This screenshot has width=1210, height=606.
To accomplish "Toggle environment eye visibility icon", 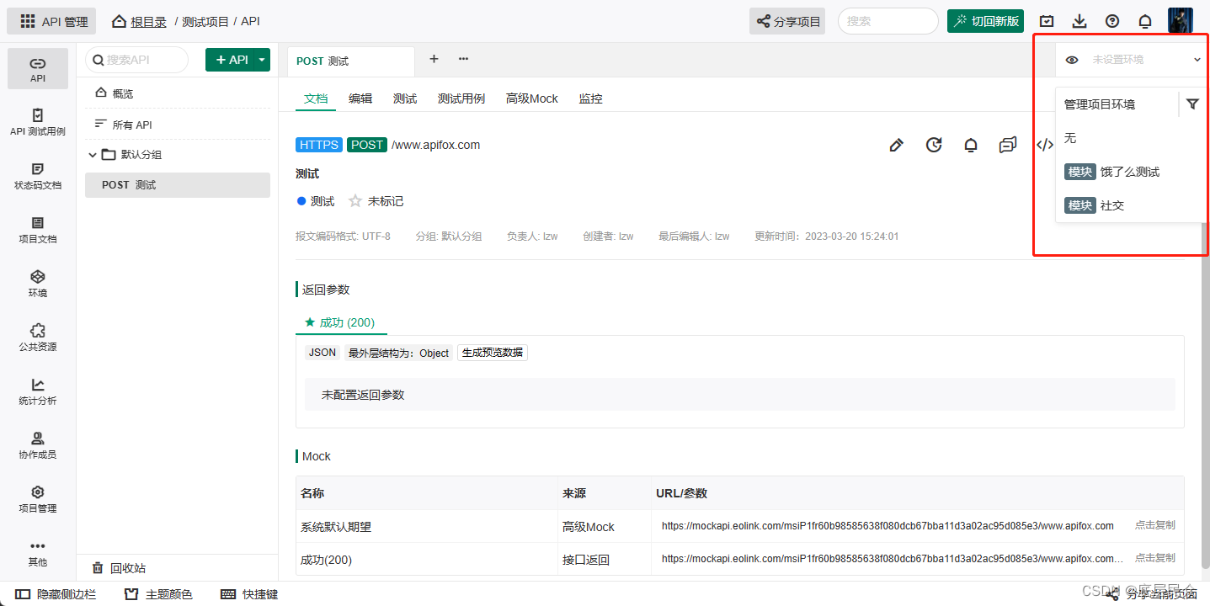I will [x=1072, y=60].
